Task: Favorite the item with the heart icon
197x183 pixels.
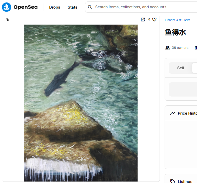Action: coord(154,20)
